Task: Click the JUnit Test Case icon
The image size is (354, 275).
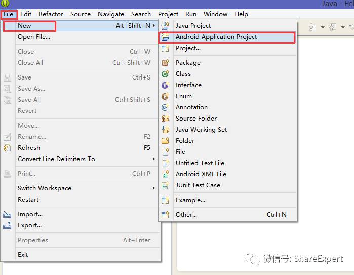Action: click(x=165, y=185)
